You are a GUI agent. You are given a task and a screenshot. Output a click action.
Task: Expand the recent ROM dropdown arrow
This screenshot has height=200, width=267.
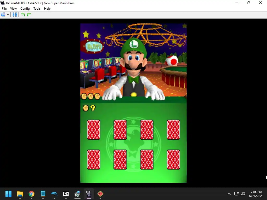[8, 15]
